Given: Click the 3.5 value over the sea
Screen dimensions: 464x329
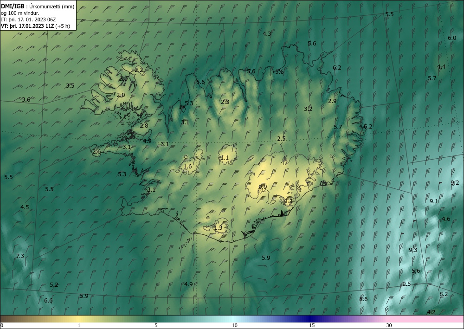Looking at the screenshot, I should click(70, 86).
